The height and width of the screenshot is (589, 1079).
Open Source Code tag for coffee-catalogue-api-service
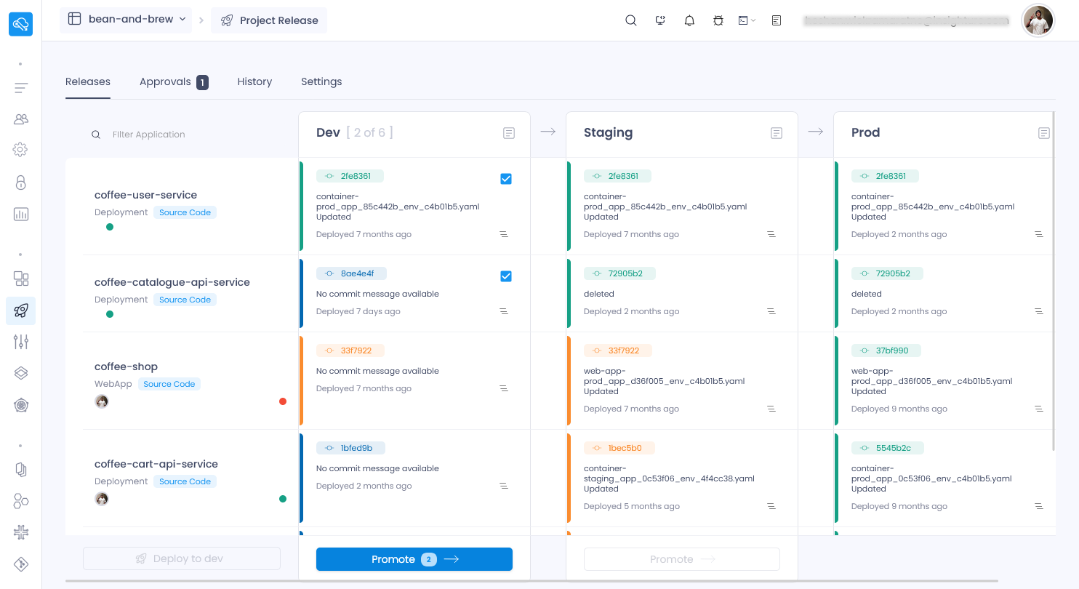185,300
